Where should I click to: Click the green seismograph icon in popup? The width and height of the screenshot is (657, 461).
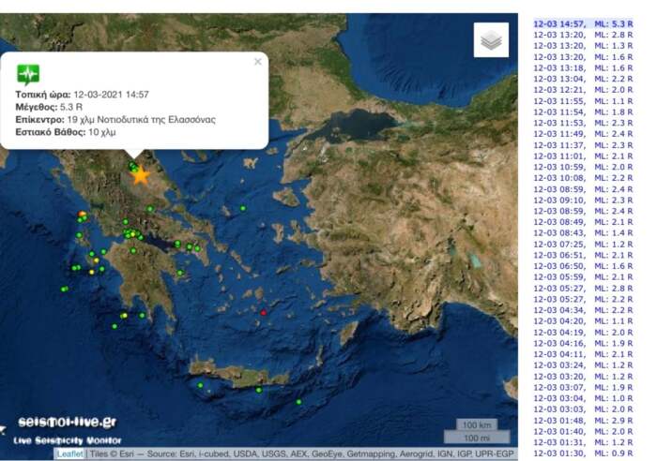pos(28,75)
